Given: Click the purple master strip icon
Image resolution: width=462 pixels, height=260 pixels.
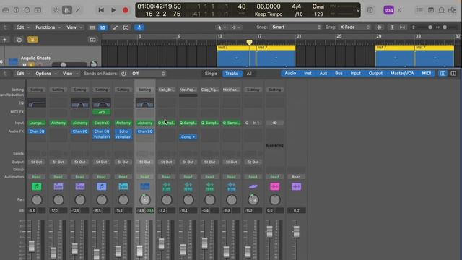Looking at the screenshot, I should pos(297,186).
